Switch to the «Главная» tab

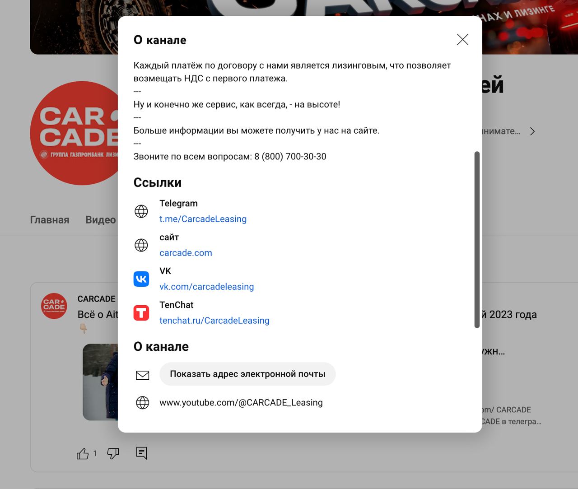pos(50,220)
